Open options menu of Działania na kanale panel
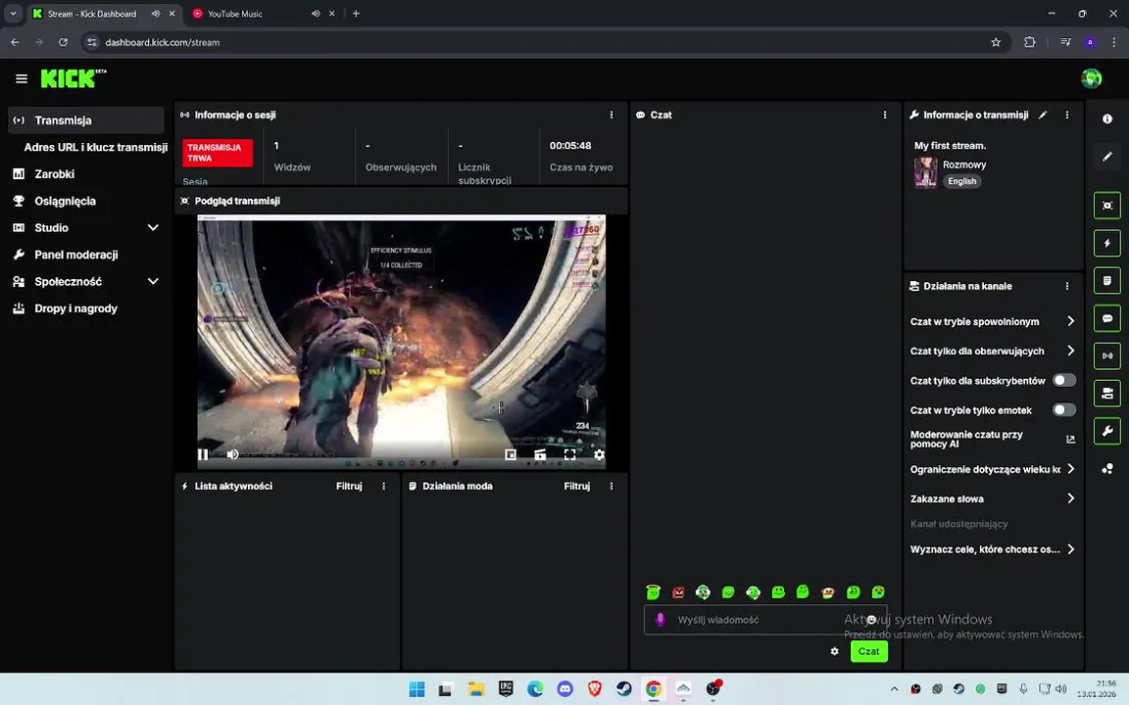The height and width of the screenshot is (705, 1129). point(1067,286)
